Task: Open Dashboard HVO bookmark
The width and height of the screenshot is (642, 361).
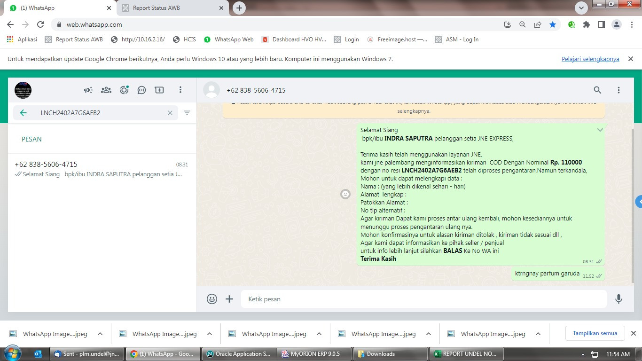Action: point(294,39)
